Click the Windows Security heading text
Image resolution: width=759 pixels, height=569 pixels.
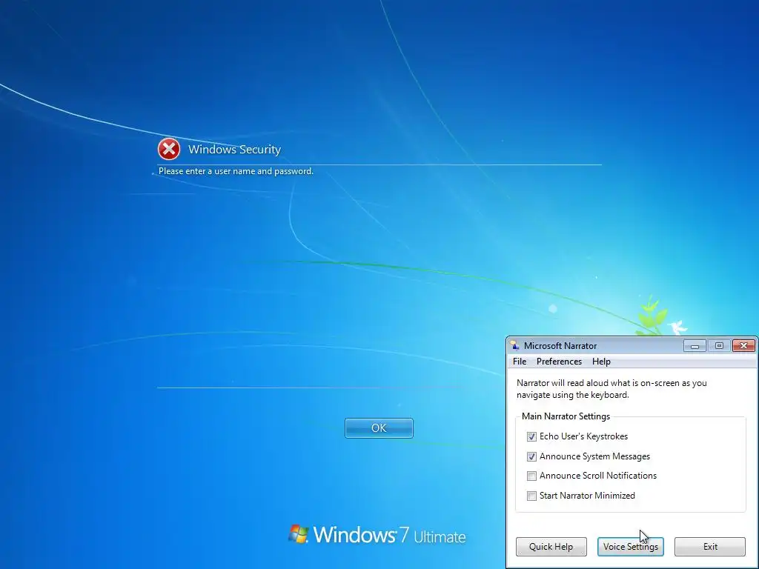tap(234, 149)
